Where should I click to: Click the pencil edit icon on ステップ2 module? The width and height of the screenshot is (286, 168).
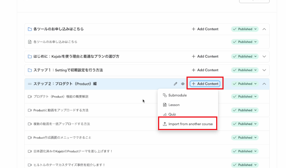click(x=176, y=84)
